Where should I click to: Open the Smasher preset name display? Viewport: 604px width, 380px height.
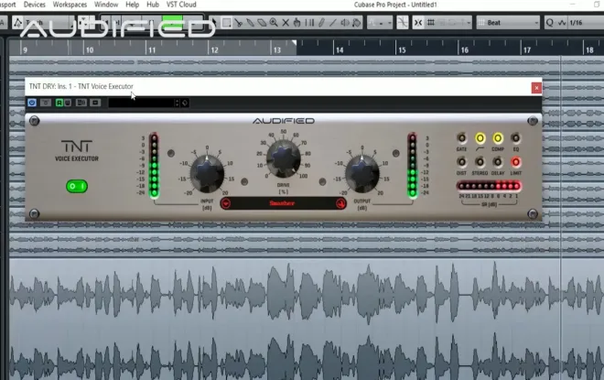283,203
